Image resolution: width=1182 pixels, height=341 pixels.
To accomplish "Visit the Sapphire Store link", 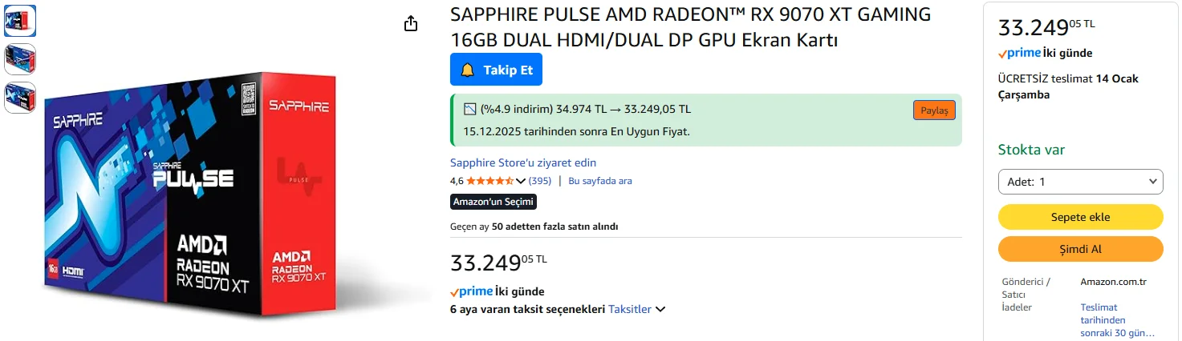I will click(x=523, y=162).
